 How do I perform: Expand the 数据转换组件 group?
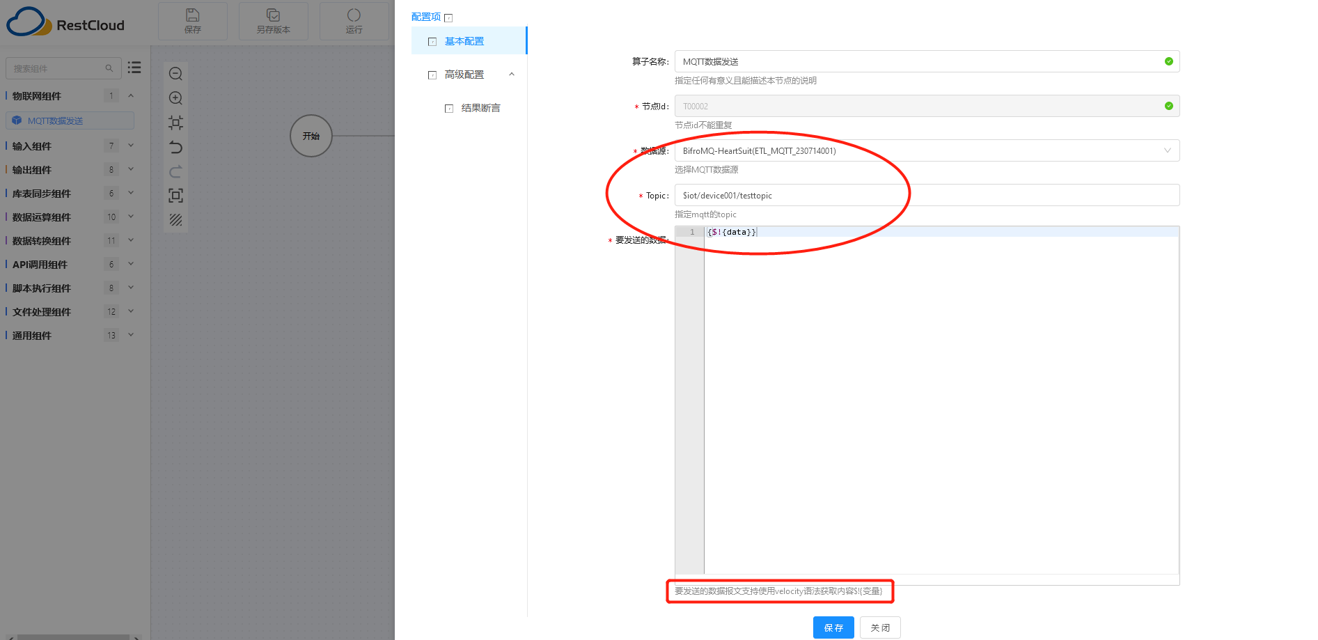click(131, 240)
